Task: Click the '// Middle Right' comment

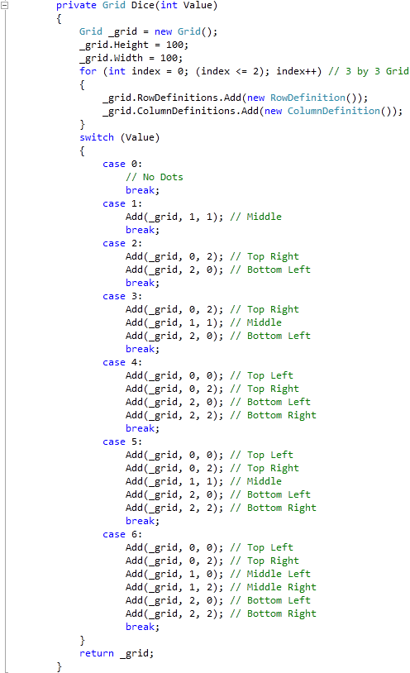Action: pos(273,587)
